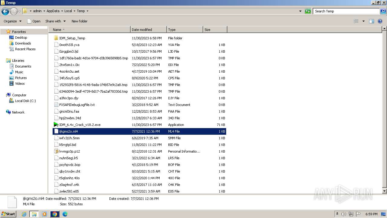Select Computer in navigation pane

pos(19,95)
